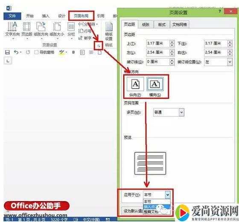The image size is (239, 222).
Task: Open the 装订线位置 gutter position dropdown
Action: coord(230,62)
